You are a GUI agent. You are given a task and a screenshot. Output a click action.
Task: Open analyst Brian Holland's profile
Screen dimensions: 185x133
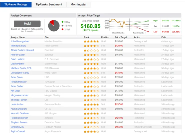(17, 59)
